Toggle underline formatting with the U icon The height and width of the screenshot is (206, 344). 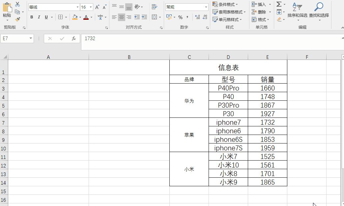point(45,17)
